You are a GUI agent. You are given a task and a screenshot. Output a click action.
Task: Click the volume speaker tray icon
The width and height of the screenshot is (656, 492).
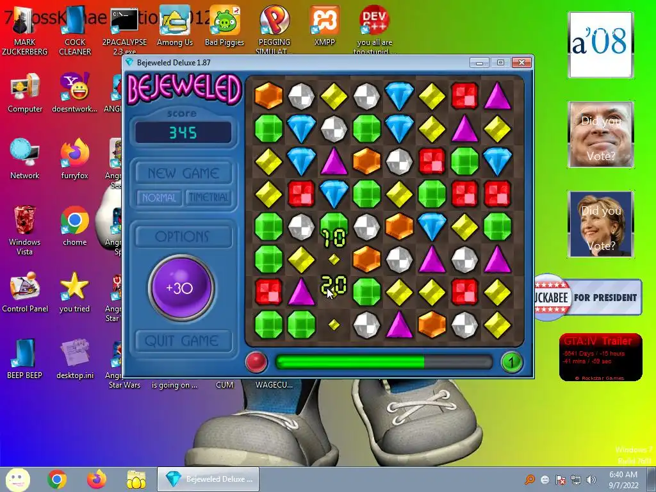(591, 479)
